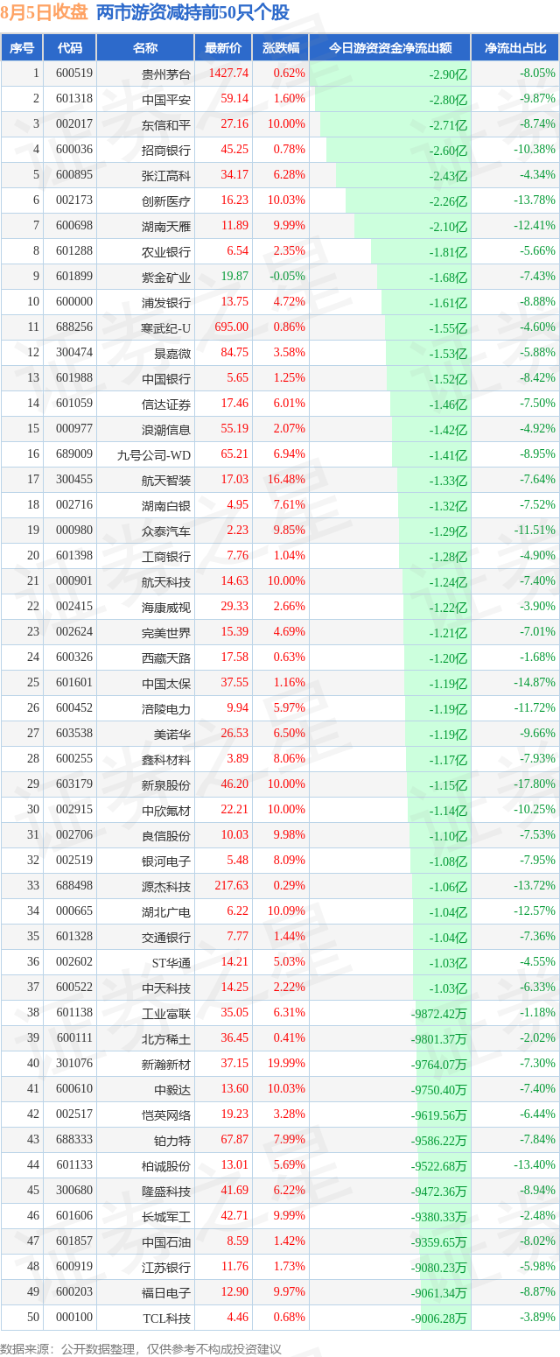Click the 银河电子 stock name

(x=166, y=861)
